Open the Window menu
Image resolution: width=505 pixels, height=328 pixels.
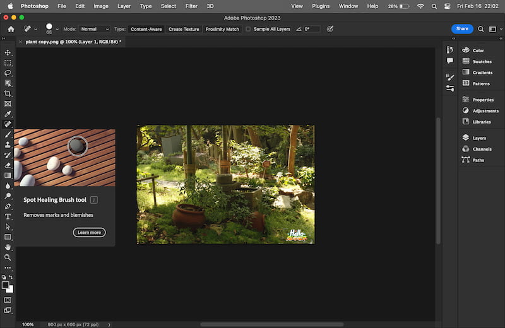click(348, 6)
